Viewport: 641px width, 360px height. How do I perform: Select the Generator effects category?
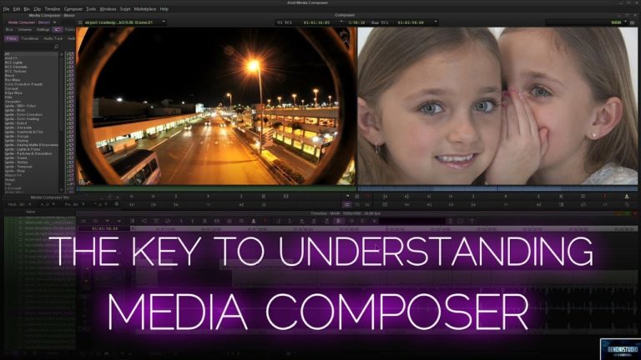(x=31, y=102)
